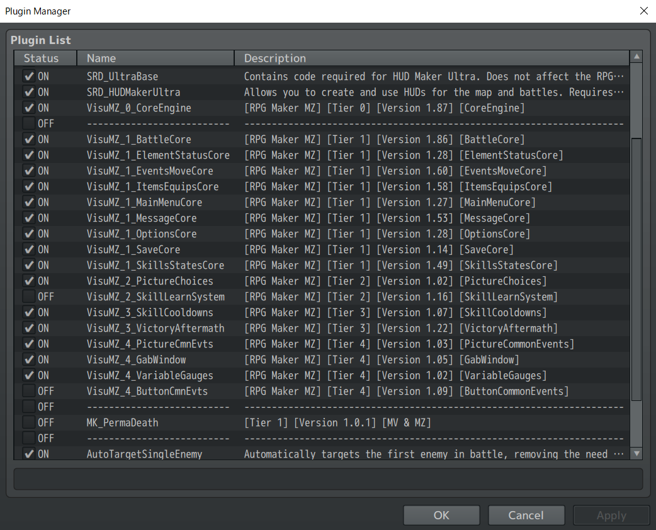Image resolution: width=656 pixels, height=530 pixels.
Task: Select SRD_HUDMakerUltra in the list
Action: click(x=133, y=92)
